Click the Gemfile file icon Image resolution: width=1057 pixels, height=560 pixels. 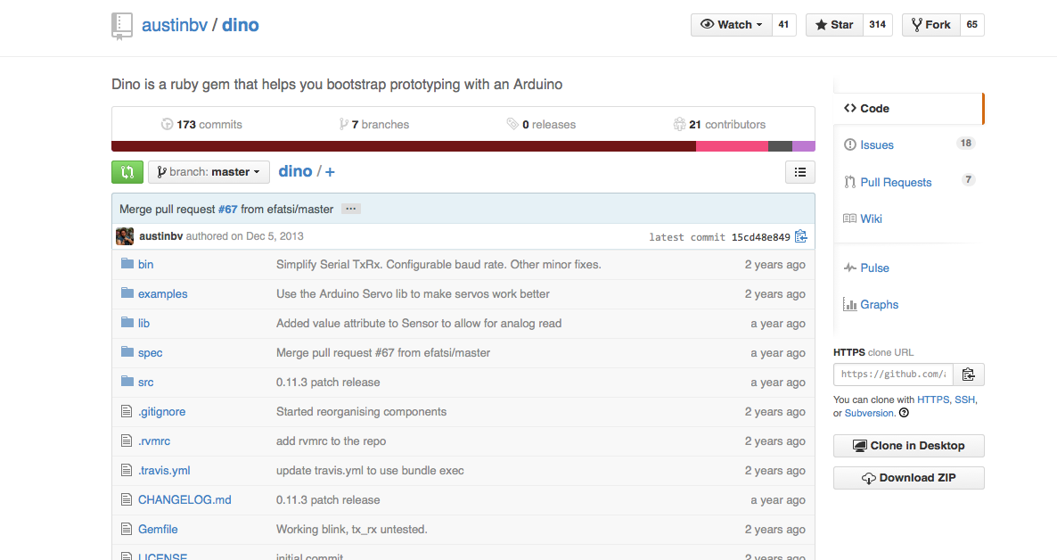(126, 529)
